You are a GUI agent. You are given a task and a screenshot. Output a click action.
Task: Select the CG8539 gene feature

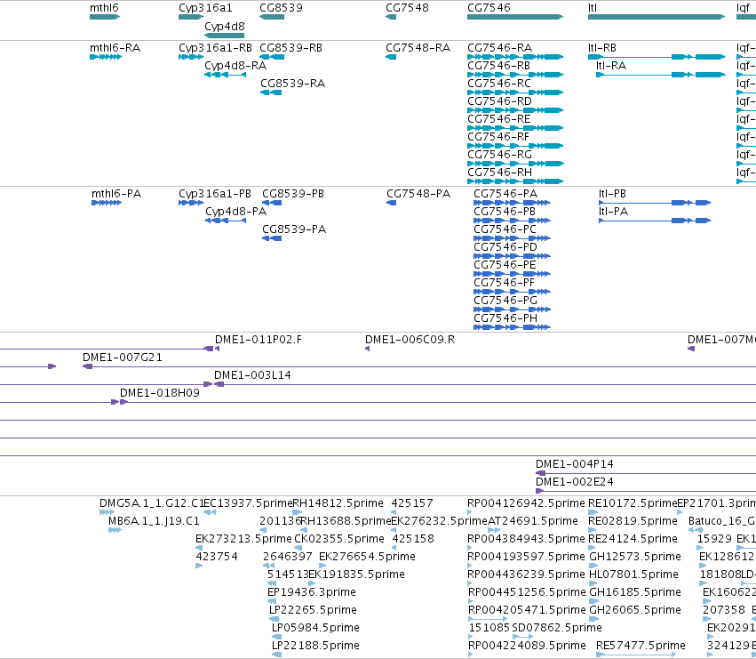tap(272, 17)
